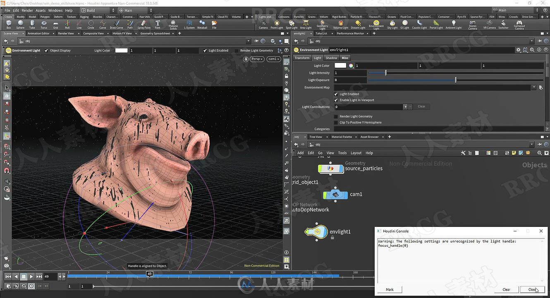This screenshot has height=298, width=550.
Task: Add a Sky Light
Action: tap(392, 24)
